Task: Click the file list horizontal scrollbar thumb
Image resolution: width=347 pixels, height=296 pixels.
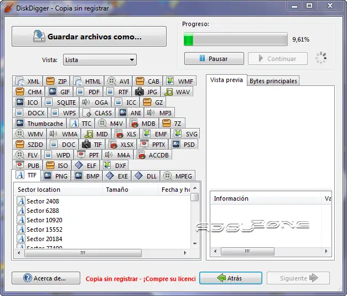Action: tap(83, 253)
